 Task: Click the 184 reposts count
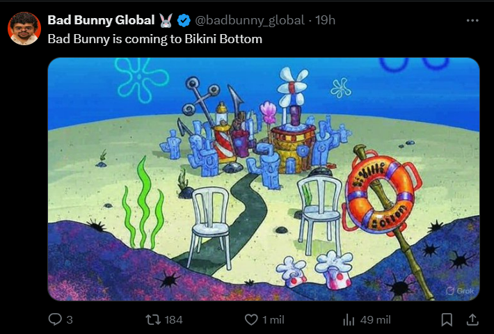click(x=173, y=320)
